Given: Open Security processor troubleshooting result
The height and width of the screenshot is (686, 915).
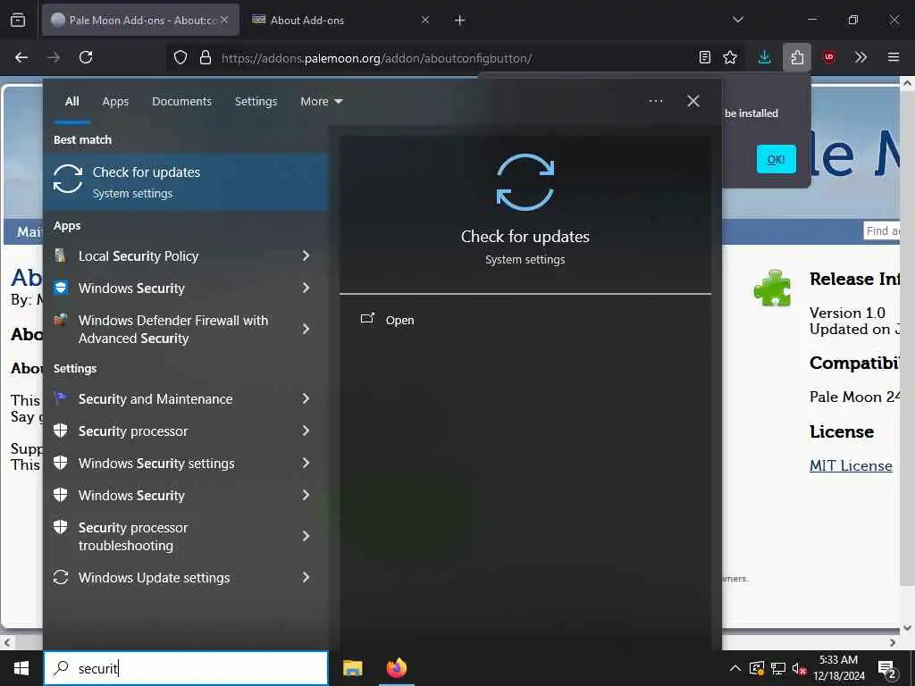Looking at the screenshot, I should click(133, 536).
